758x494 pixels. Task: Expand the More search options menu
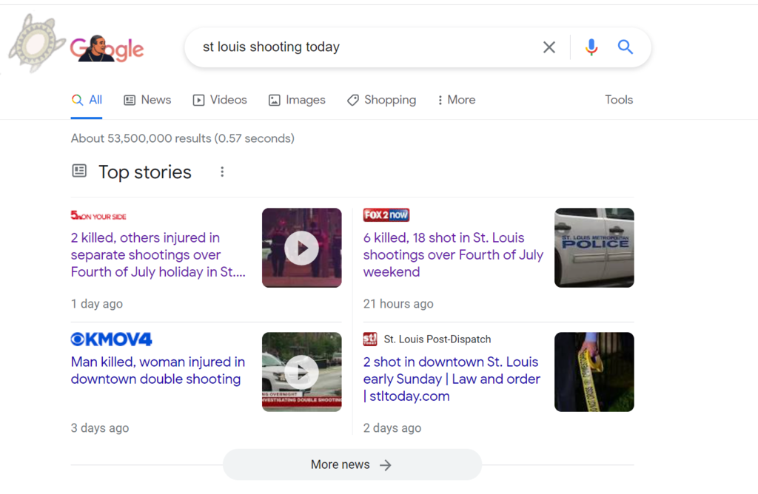[x=456, y=100]
